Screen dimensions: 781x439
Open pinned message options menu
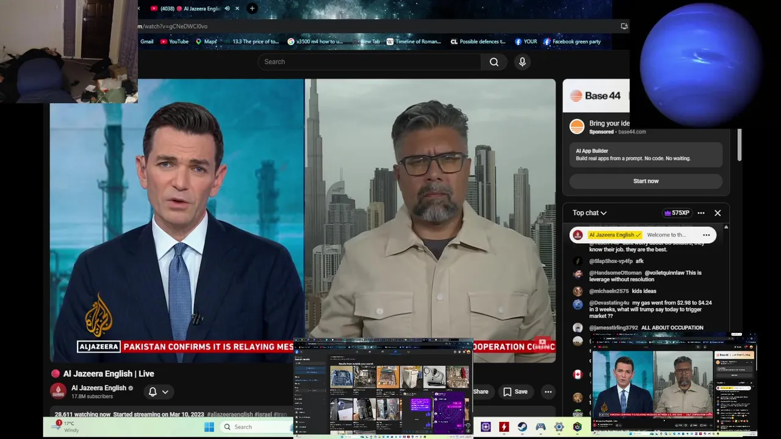pyautogui.click(x=706, y=235)
